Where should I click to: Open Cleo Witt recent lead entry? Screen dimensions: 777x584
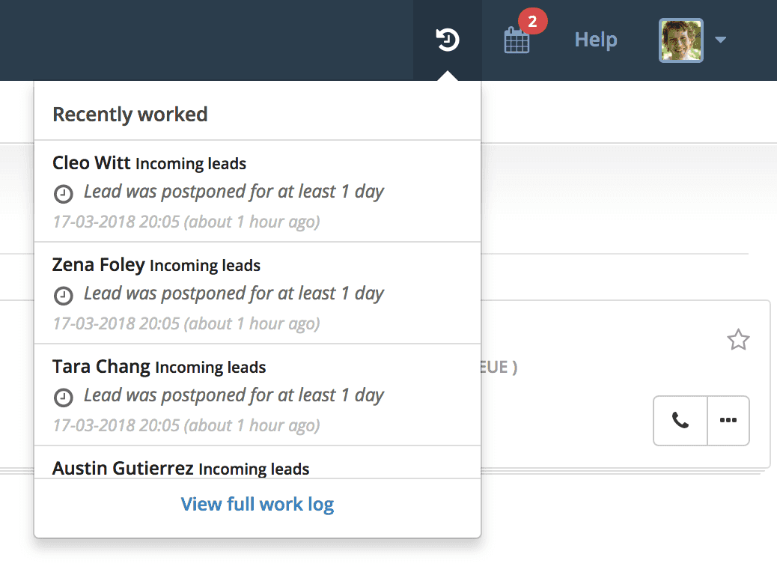pos(258,192)
